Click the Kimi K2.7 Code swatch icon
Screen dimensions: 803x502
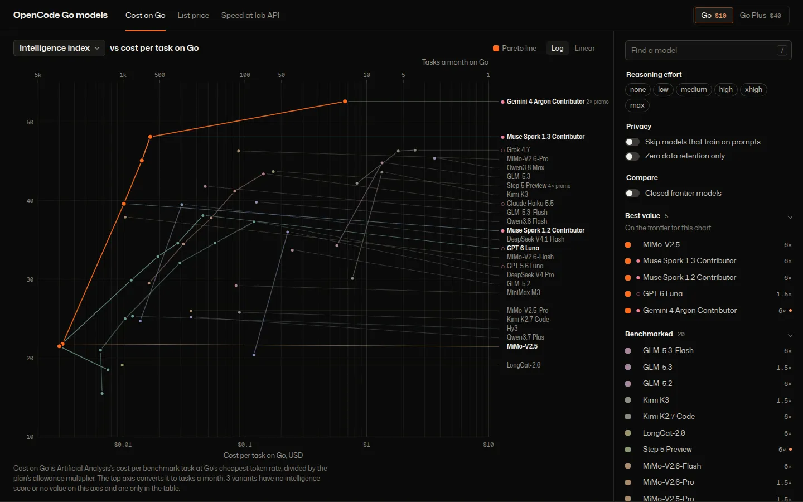628,417
